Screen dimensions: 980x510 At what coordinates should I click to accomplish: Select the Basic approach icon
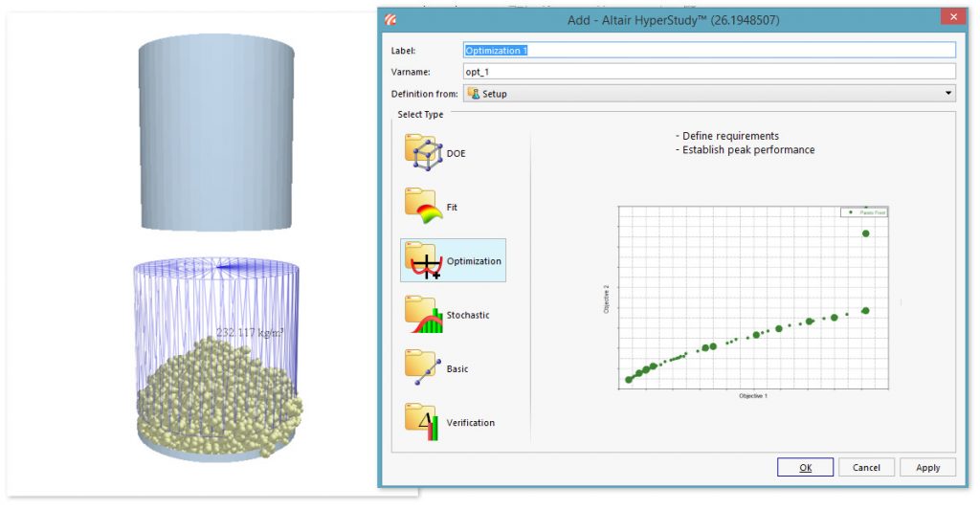pyautogui.click(x=423, y=368)
